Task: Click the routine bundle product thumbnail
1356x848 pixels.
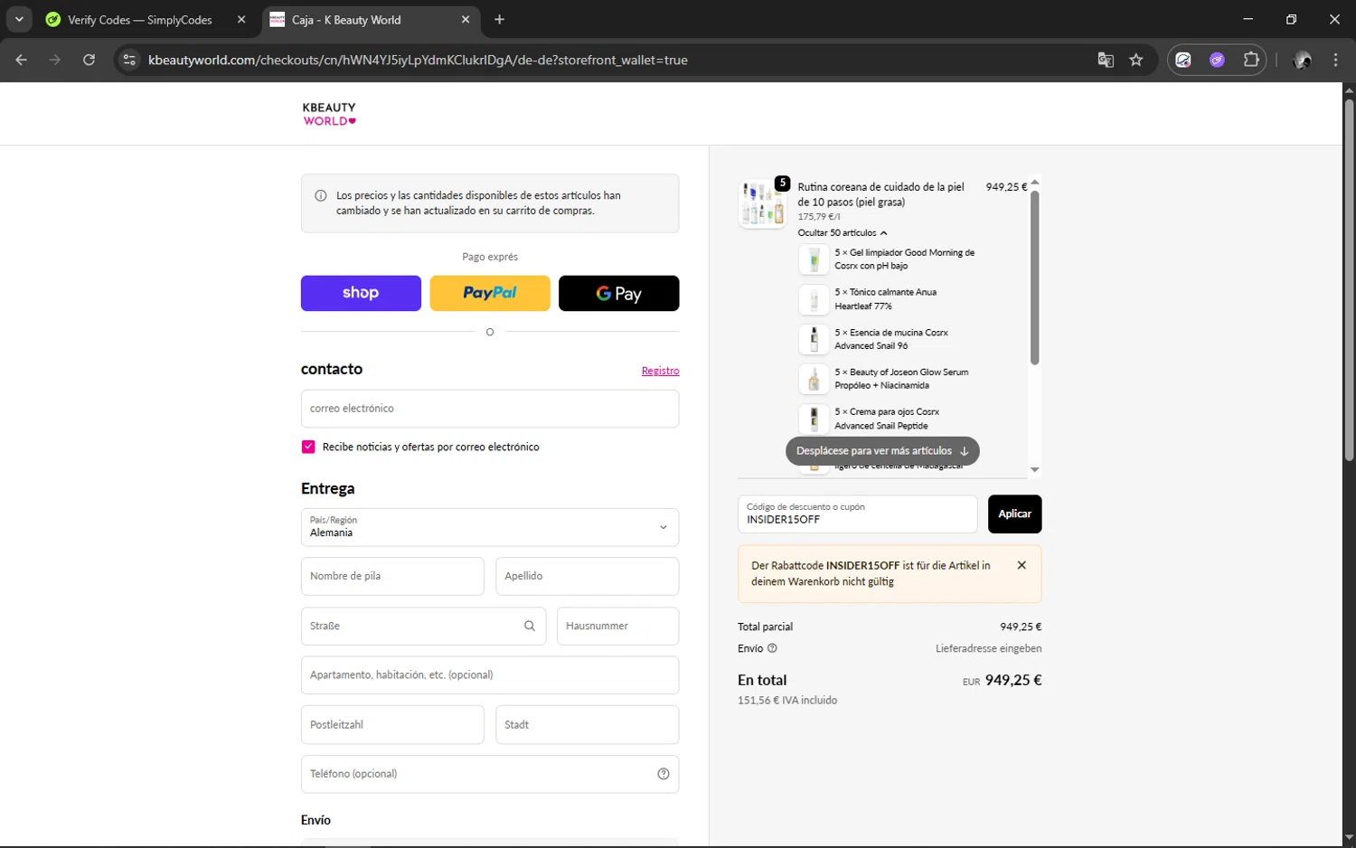Action: (x=763, y=203)
